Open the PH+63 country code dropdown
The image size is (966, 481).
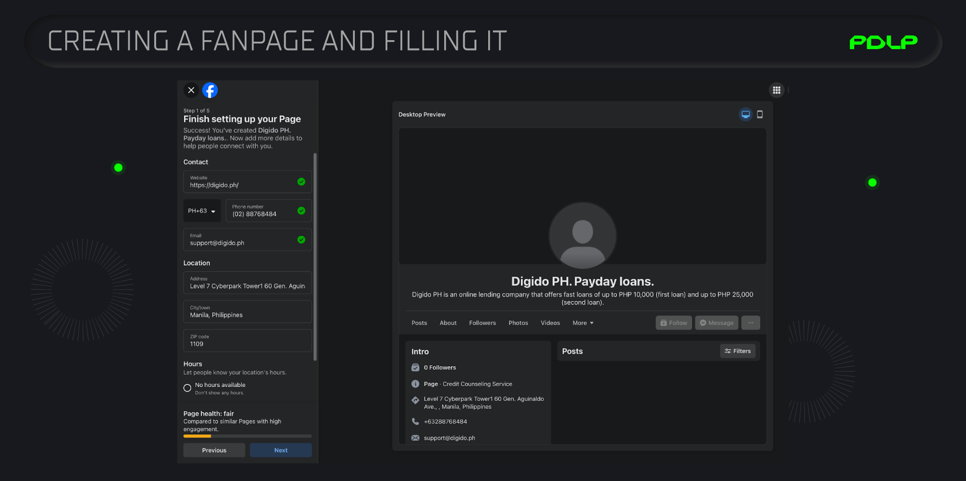(202, 211)
